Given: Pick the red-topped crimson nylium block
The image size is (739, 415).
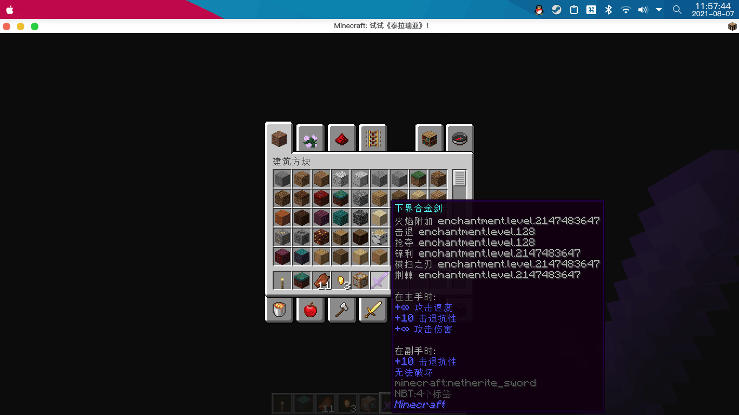Looking at the screenshot, I should [321, 198].
